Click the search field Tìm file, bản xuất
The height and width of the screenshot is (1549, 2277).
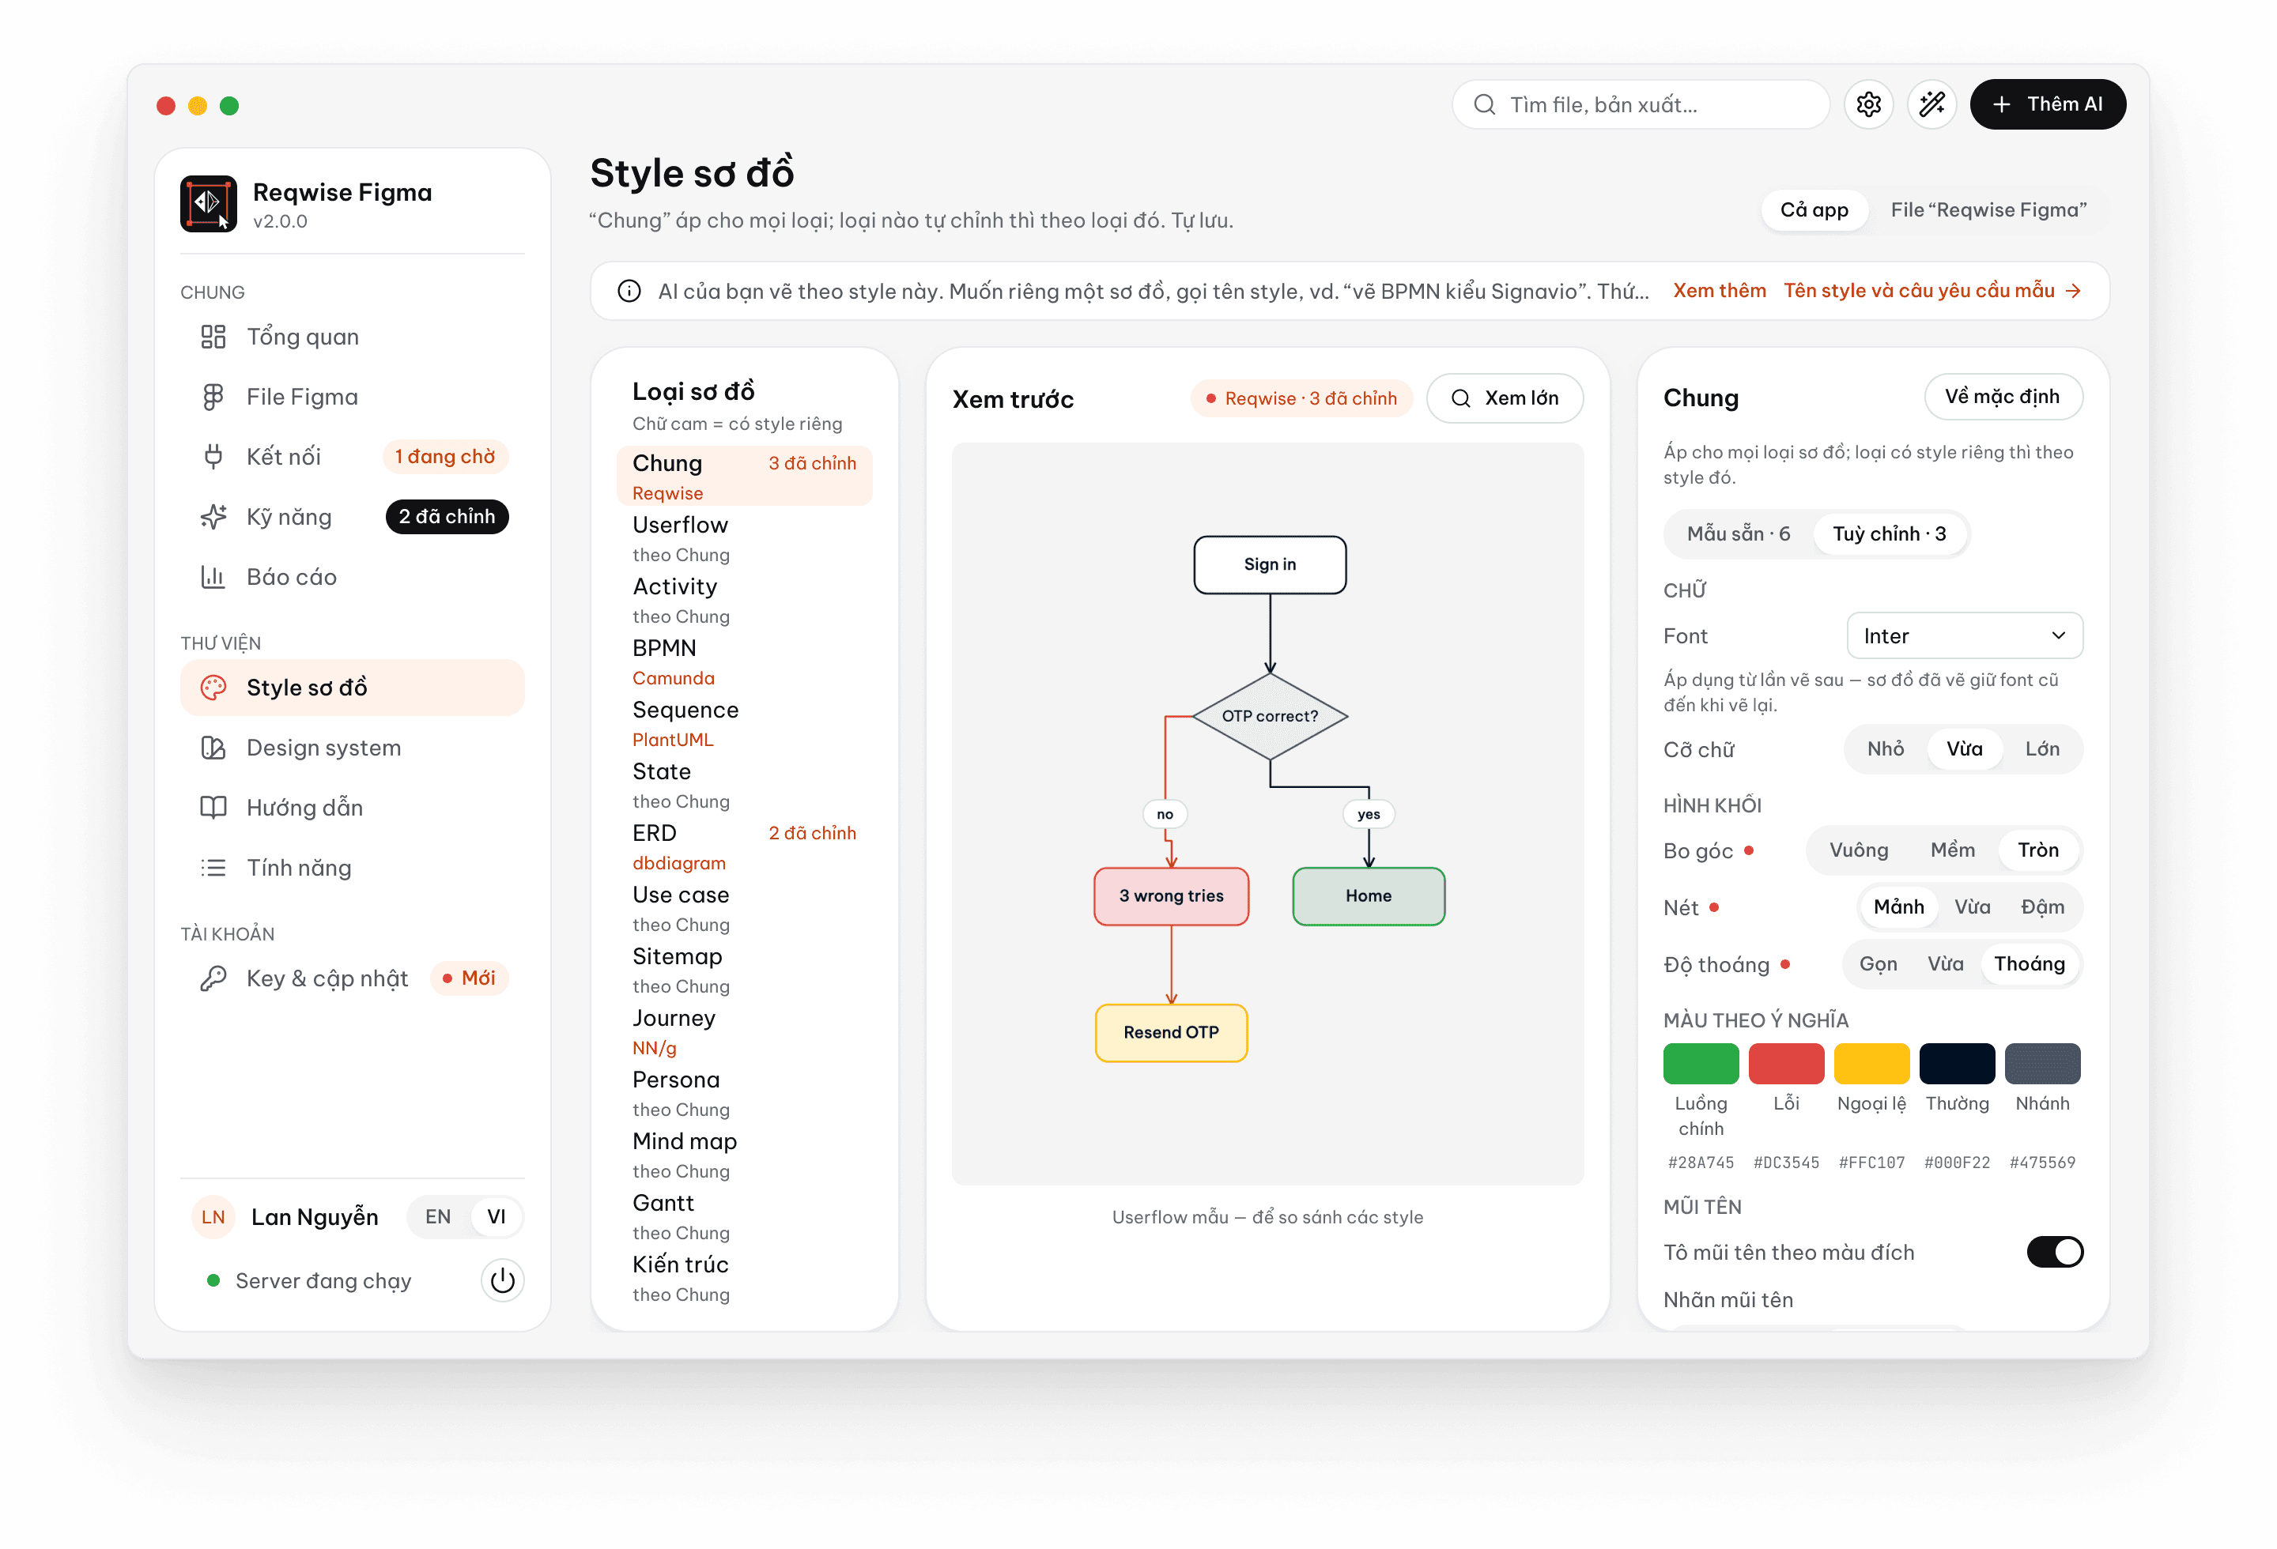1640,105
